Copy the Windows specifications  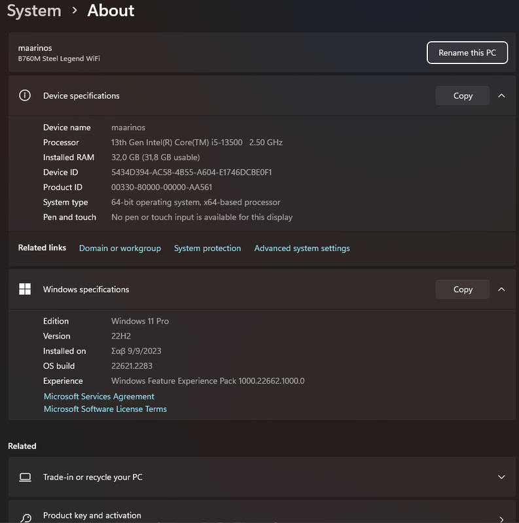pyautogui.click(x=463, y=289)
